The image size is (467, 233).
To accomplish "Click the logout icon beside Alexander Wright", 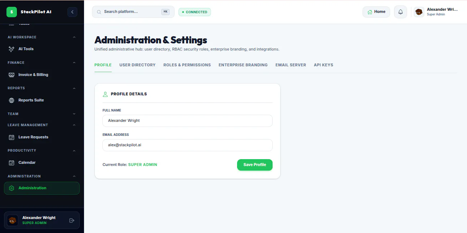I will point(71,220).
